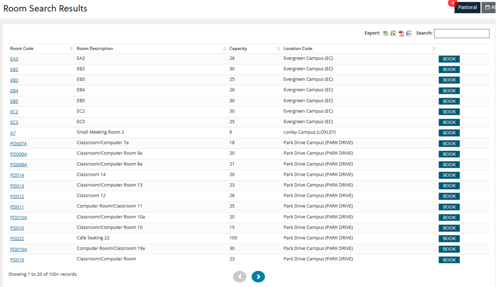This screenshot has width=496, height=287.
Task: Click the Search input field
Action: 461,34
